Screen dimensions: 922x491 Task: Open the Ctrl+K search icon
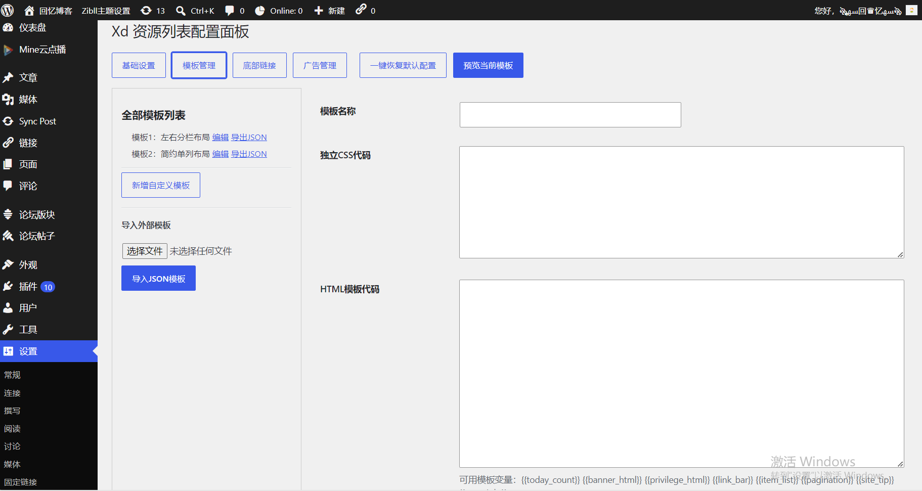click(x=180, y=11)
